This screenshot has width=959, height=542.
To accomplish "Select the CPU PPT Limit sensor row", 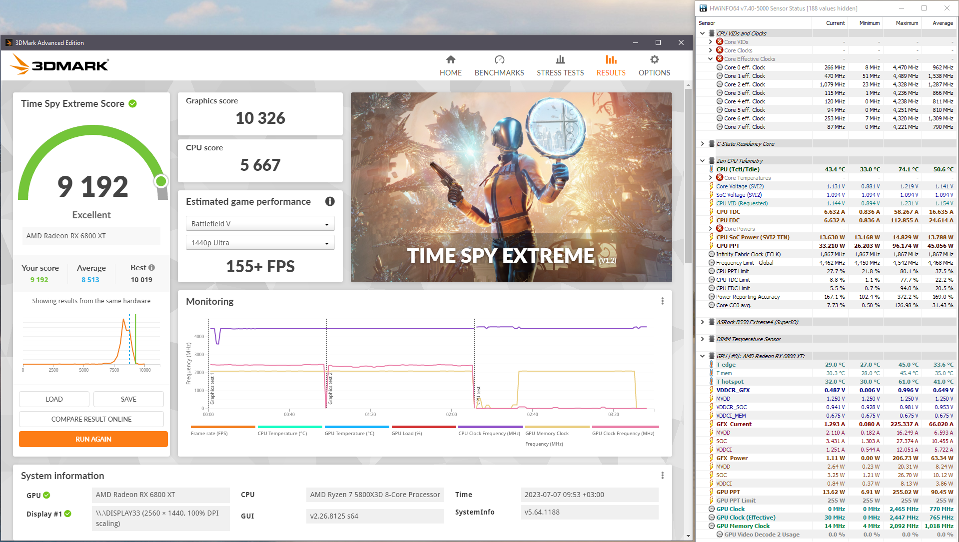I will click(827, 271).
